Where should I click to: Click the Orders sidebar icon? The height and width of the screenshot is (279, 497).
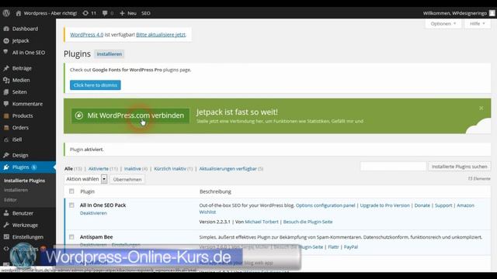6,128
